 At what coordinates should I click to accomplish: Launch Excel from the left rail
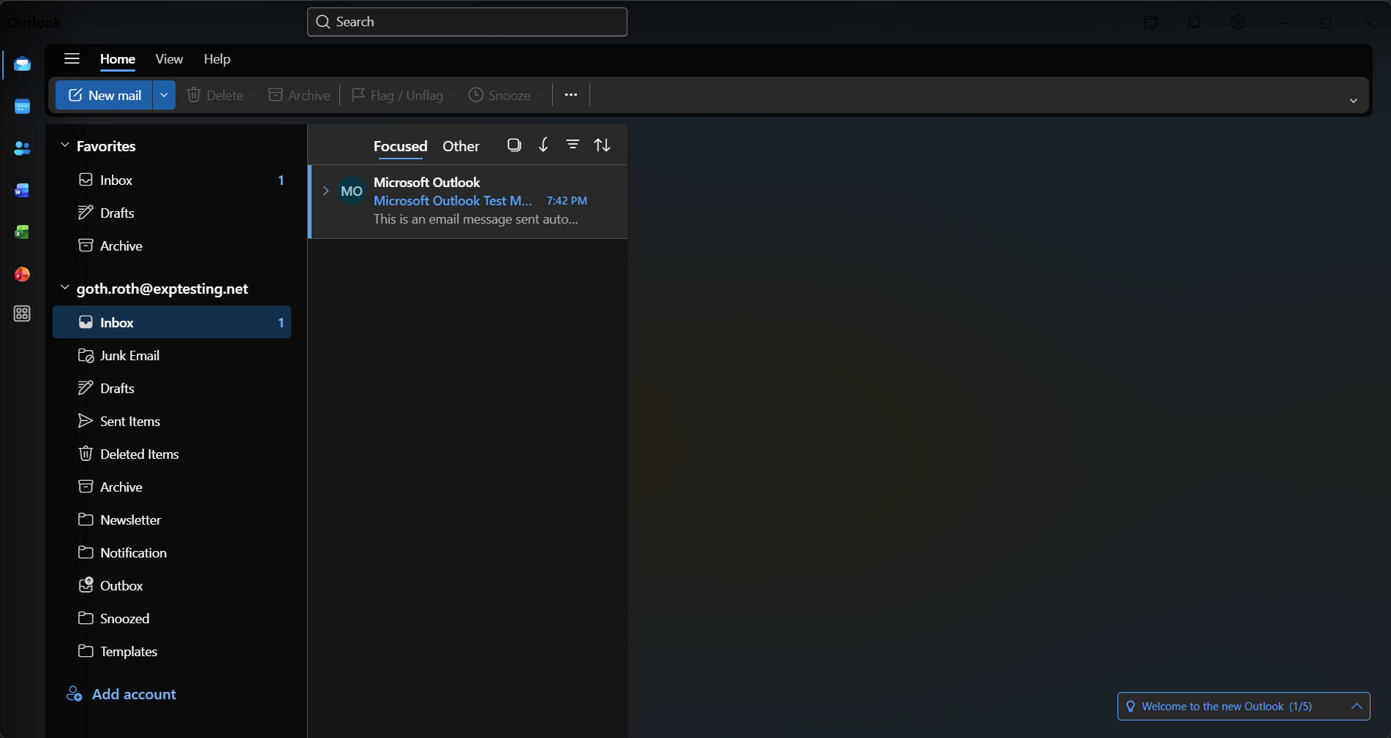[x=22, y=232]
